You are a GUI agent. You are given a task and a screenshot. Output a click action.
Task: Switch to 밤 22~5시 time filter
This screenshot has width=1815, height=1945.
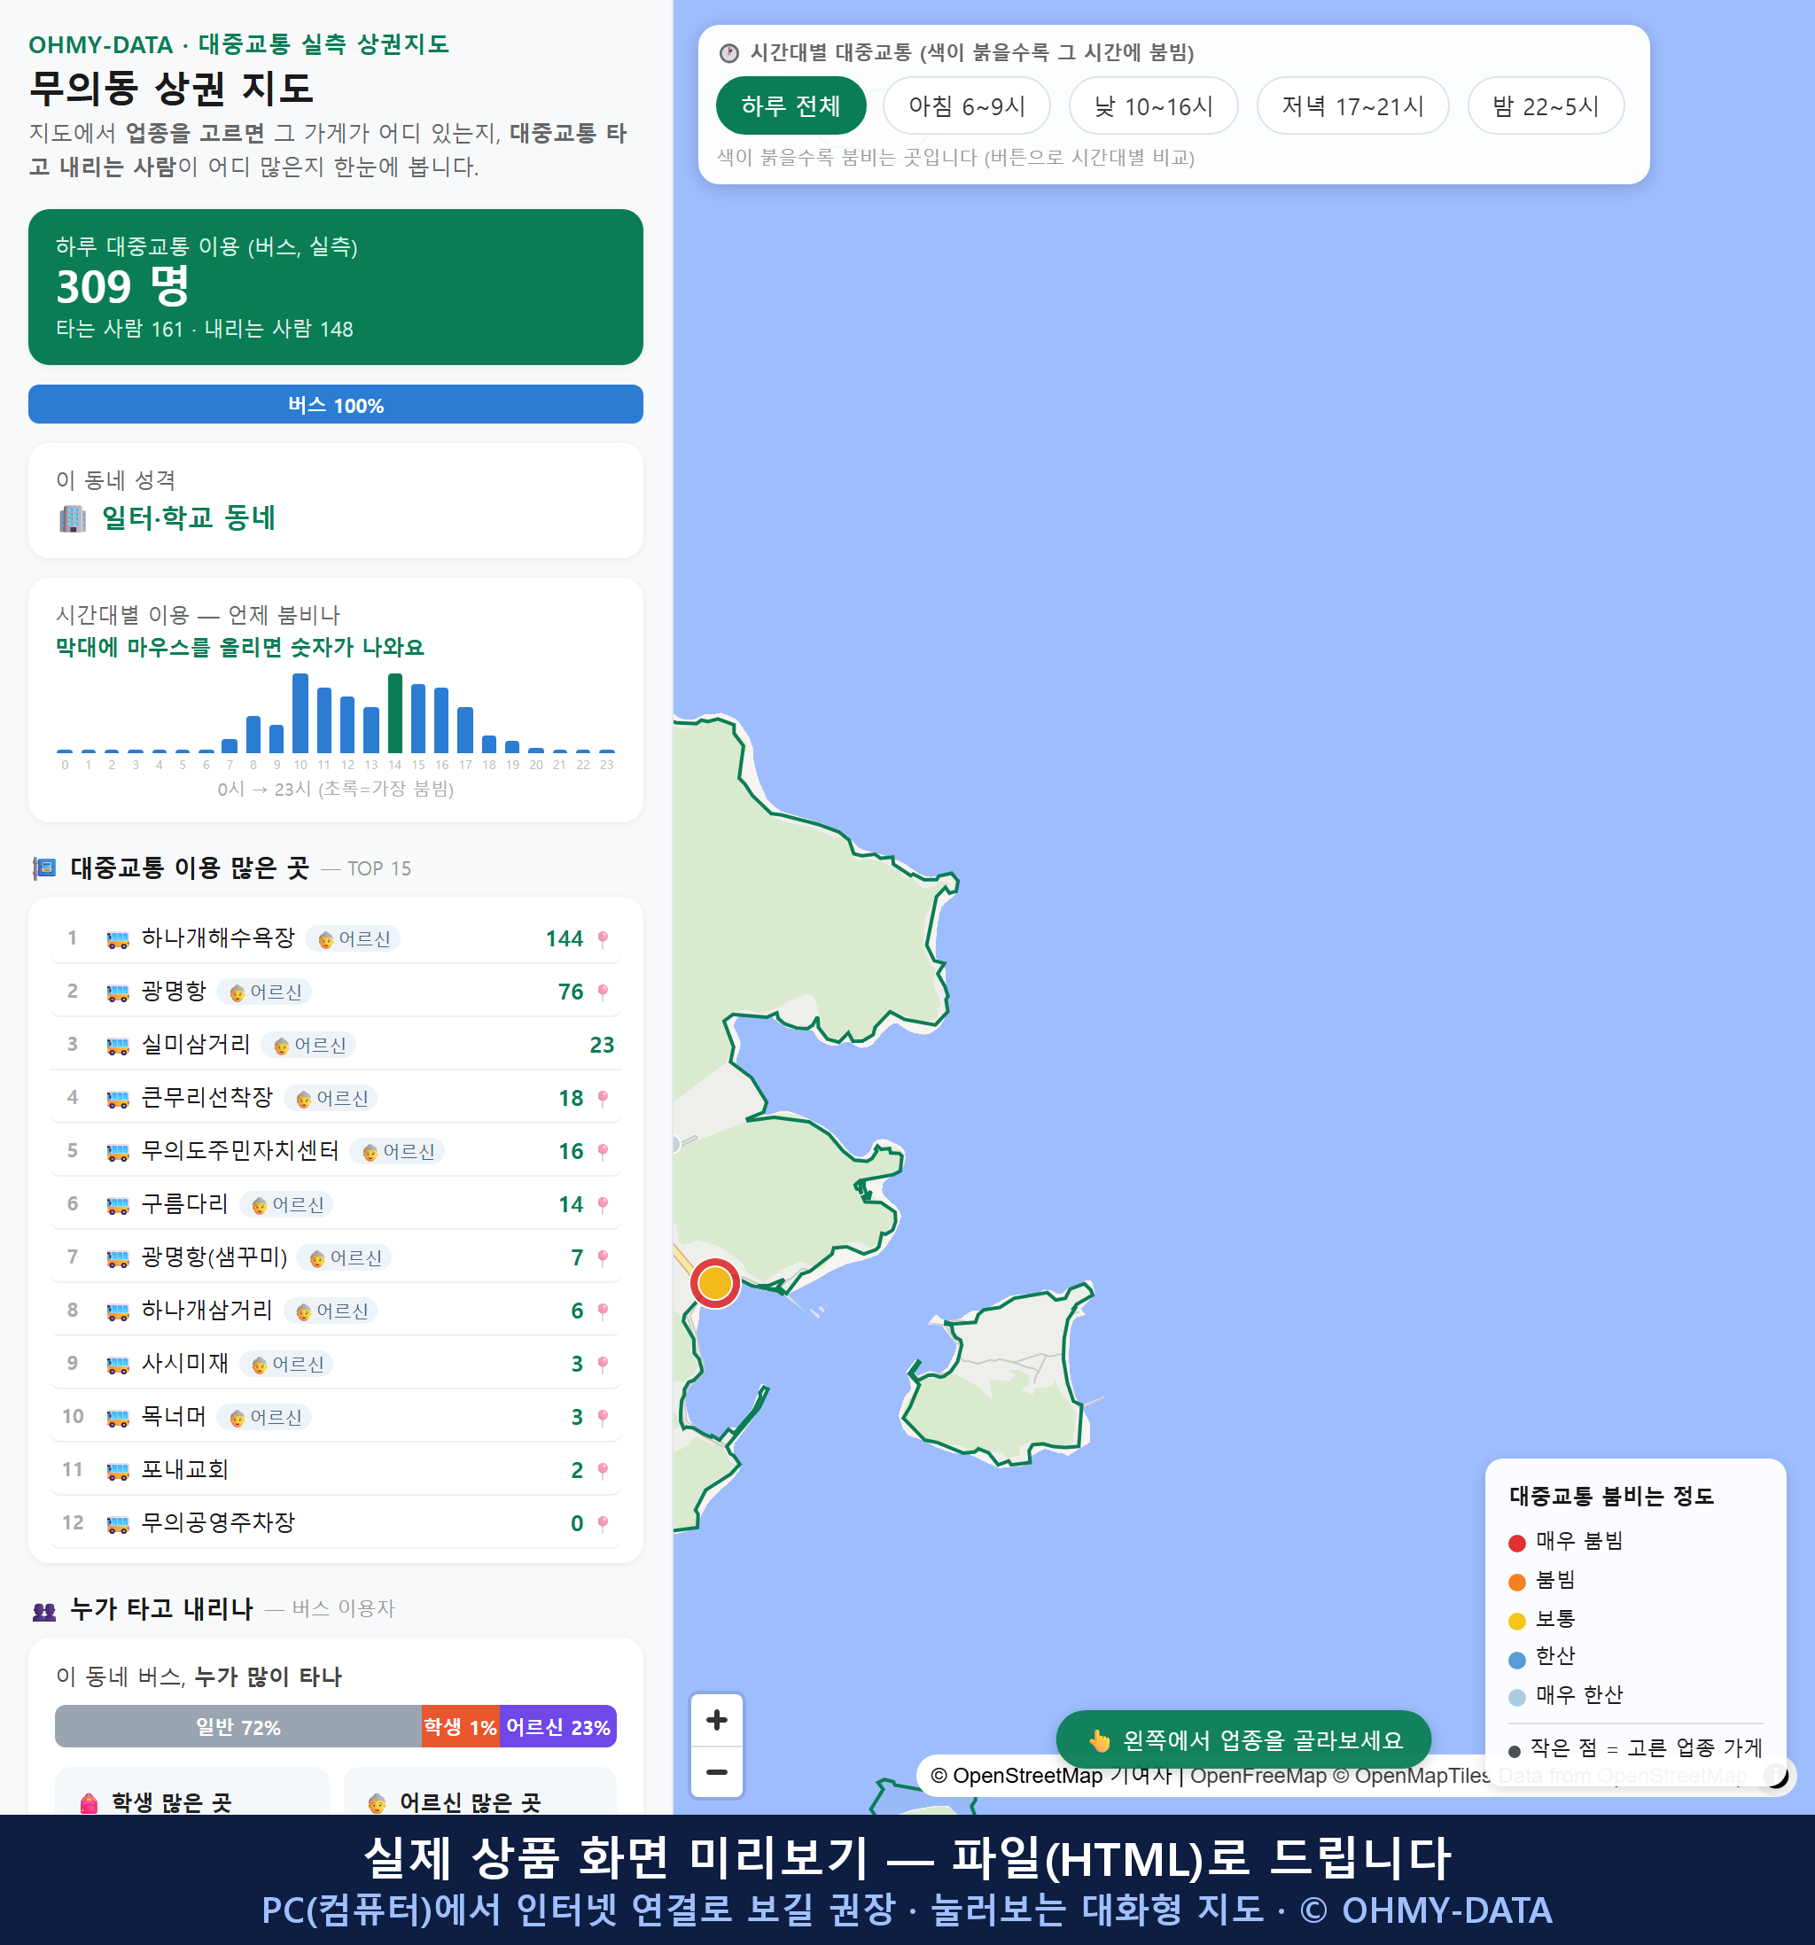point(1546,105)
